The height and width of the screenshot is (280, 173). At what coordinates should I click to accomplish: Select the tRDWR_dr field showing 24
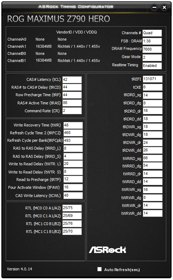tap(153, 142)
